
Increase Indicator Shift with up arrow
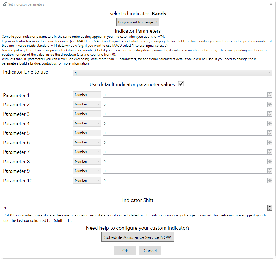click(270, 206)
